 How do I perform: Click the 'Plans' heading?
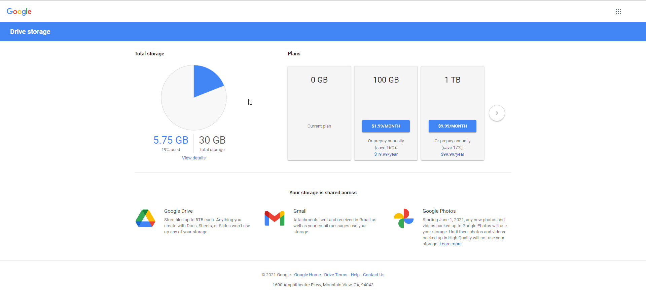pos(294,54)
